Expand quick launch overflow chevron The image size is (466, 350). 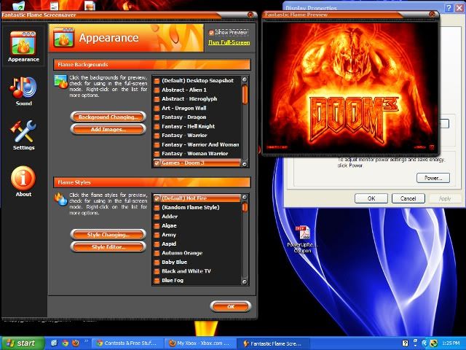tap(86, 341)
